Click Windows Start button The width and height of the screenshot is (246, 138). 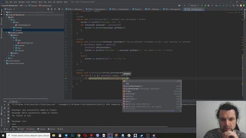[x=3, y=135]
